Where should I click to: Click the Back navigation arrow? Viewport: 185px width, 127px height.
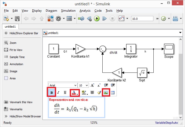click(26, 19)
